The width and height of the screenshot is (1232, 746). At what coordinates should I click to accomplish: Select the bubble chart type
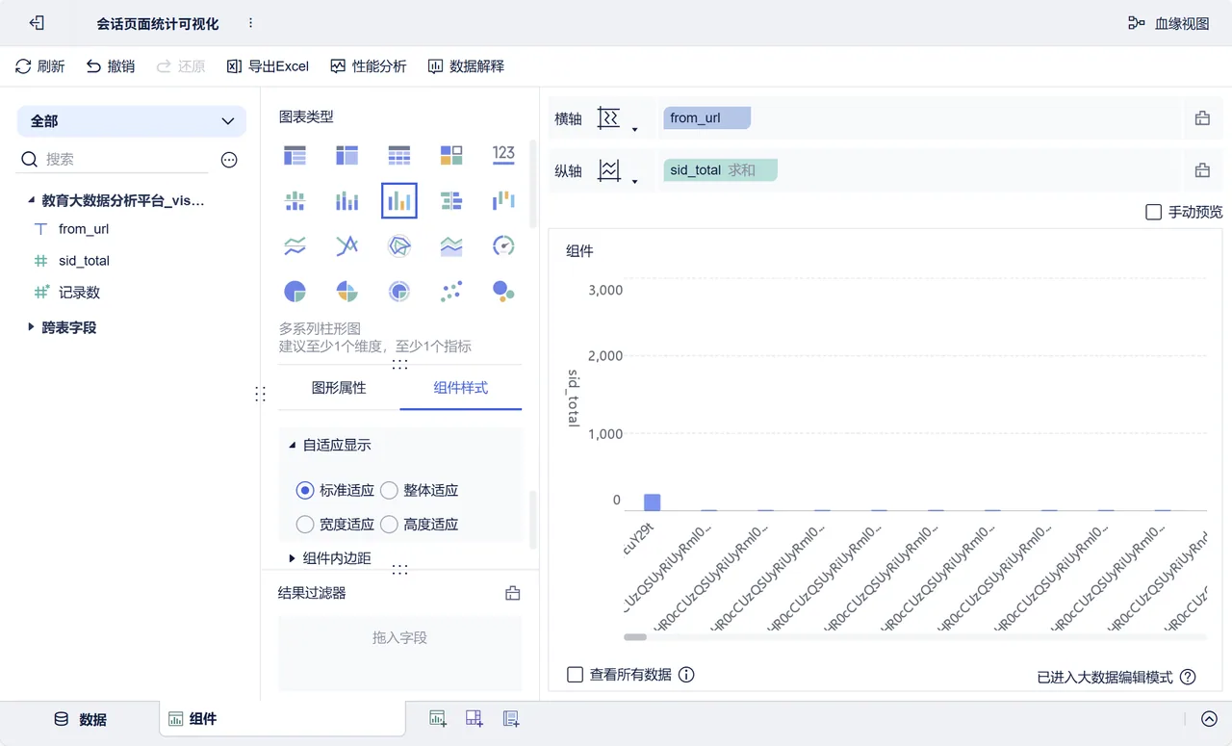(x=503, y=292)
